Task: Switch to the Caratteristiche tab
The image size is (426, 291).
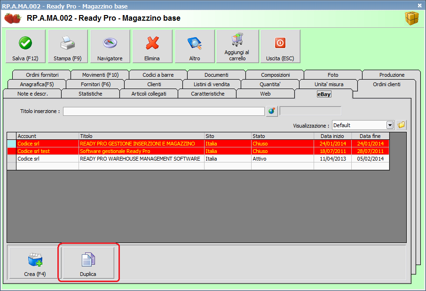Action: point(207,94)
